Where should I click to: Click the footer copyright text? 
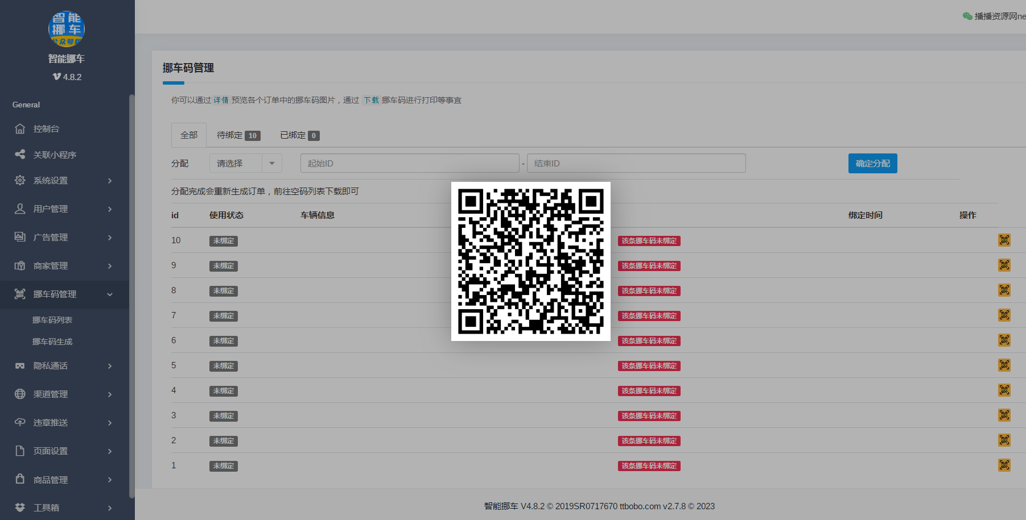[x=599, y=506]
